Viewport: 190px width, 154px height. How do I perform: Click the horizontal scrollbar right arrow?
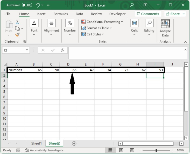tap(181, 144)
